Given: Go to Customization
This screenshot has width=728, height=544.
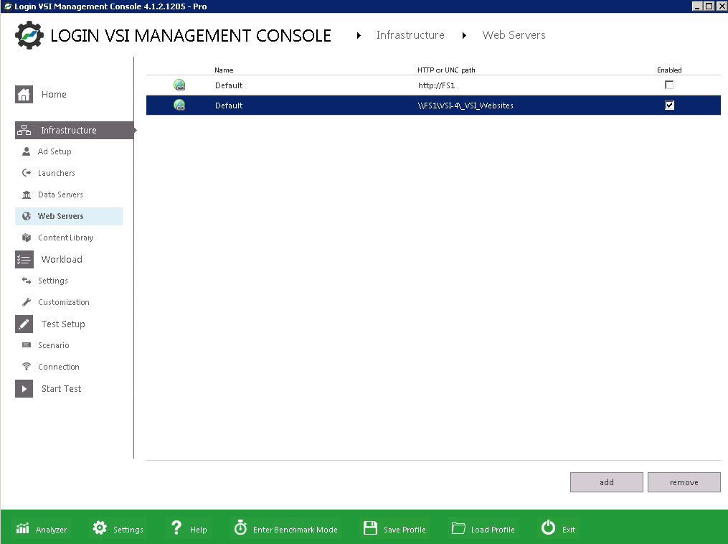Looking at the screenshot, I should [x=64, y=302].
